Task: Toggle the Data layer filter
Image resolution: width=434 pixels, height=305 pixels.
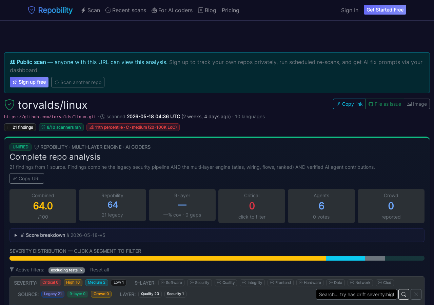Action: pyautogui.click(x=335, y=283)
